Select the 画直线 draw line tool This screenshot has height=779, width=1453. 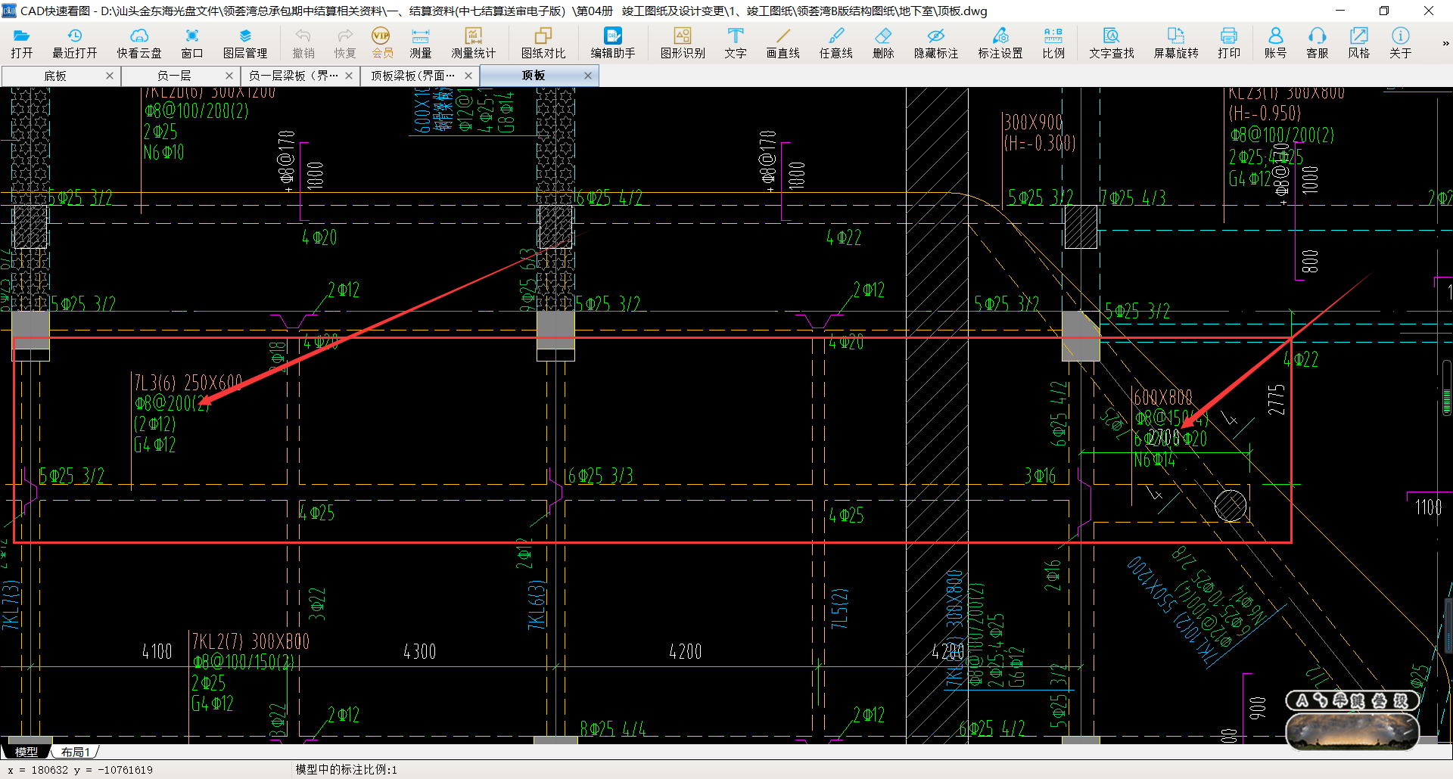tap(783, 43)
